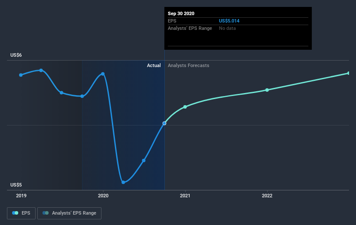This screenshot has width=356, height=225.
Task: Click the 2022 axis label
Action: (267, 196)
